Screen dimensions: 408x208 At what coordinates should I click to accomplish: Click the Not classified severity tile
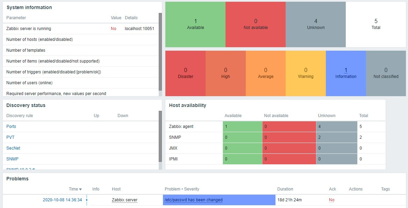pos(386,73)
